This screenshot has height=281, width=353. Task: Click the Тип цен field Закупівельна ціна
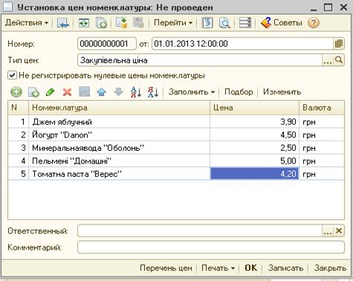[200, 60]
